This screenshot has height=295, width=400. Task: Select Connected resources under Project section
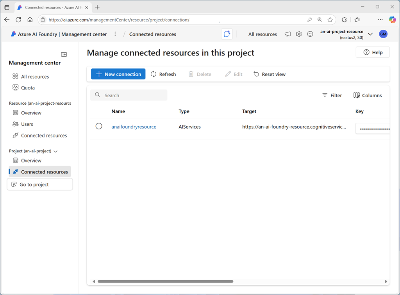tap(40, 172)
